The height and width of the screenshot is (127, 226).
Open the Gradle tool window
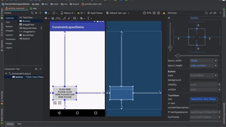tap(224, 13)
